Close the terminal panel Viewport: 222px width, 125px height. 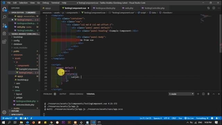click(x=219, y=94)
